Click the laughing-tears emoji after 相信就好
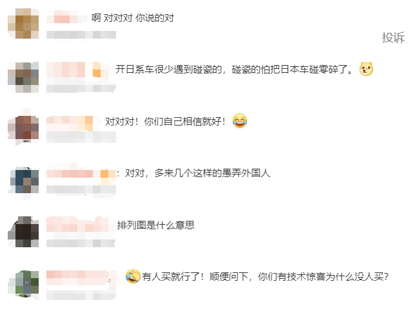The image size is (412, 320). click(x=240, y=121)
